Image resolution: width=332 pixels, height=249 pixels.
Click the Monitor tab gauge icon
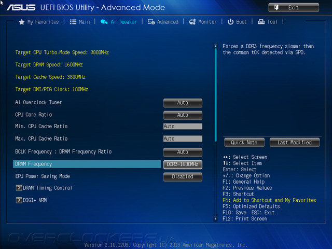coord(192,22)
